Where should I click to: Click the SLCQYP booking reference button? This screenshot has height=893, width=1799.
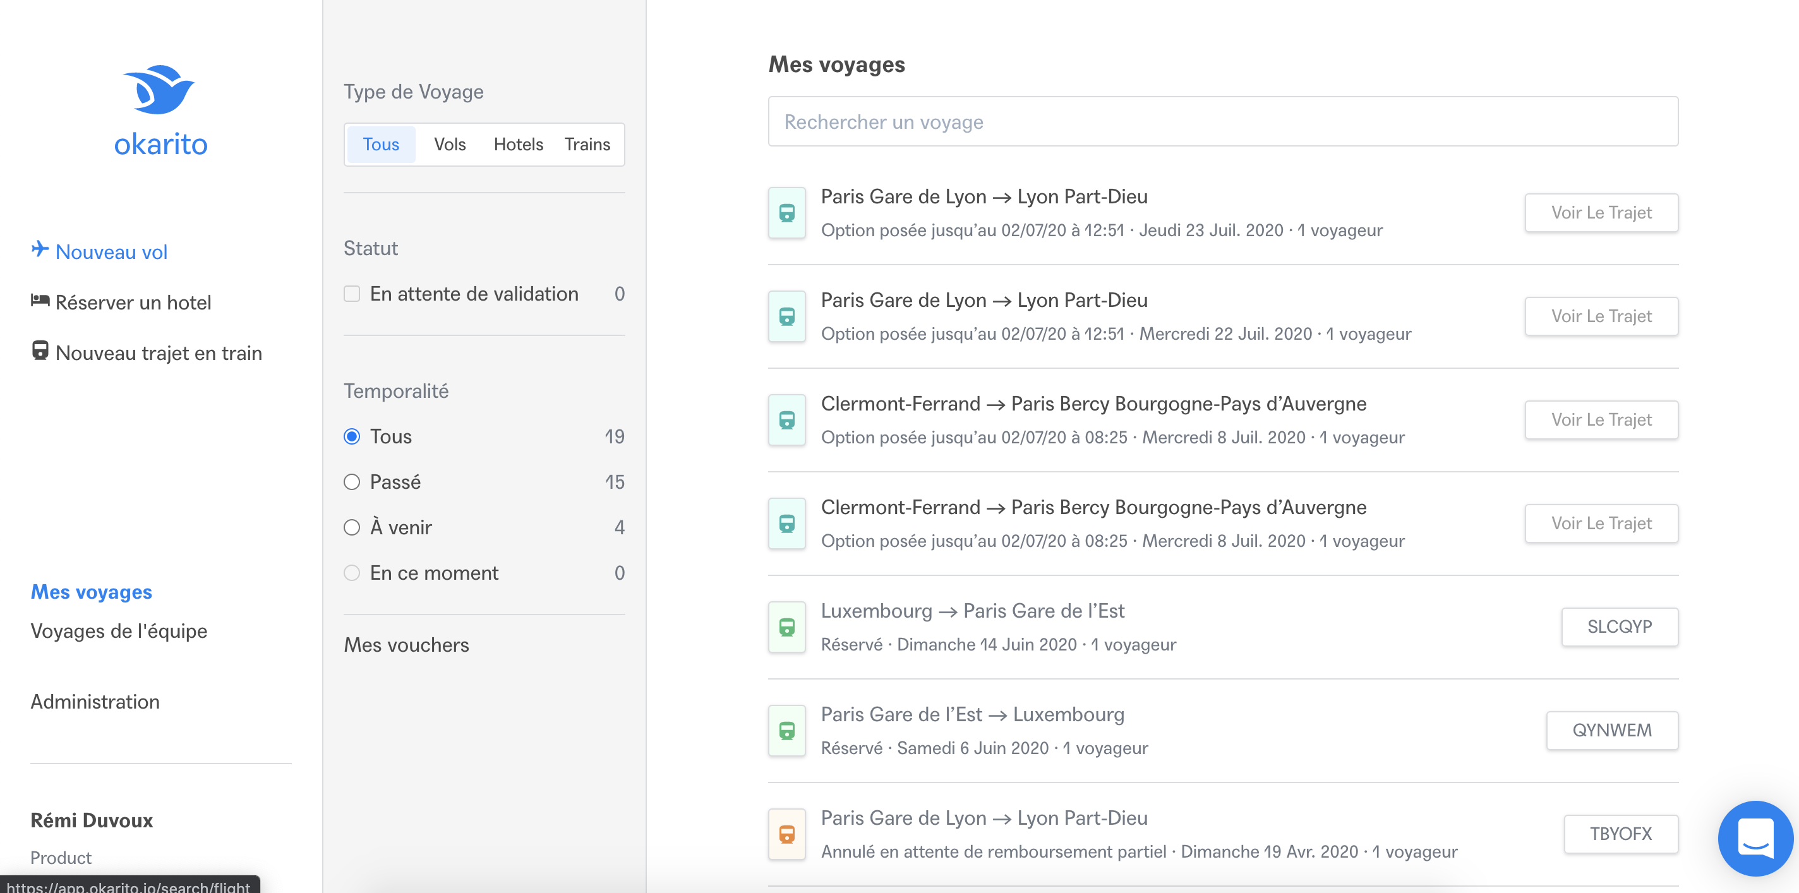(x=1619, y=627)
